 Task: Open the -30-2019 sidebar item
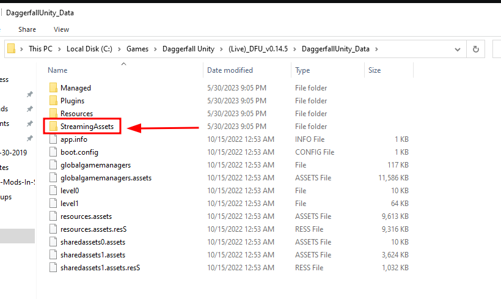13,152
